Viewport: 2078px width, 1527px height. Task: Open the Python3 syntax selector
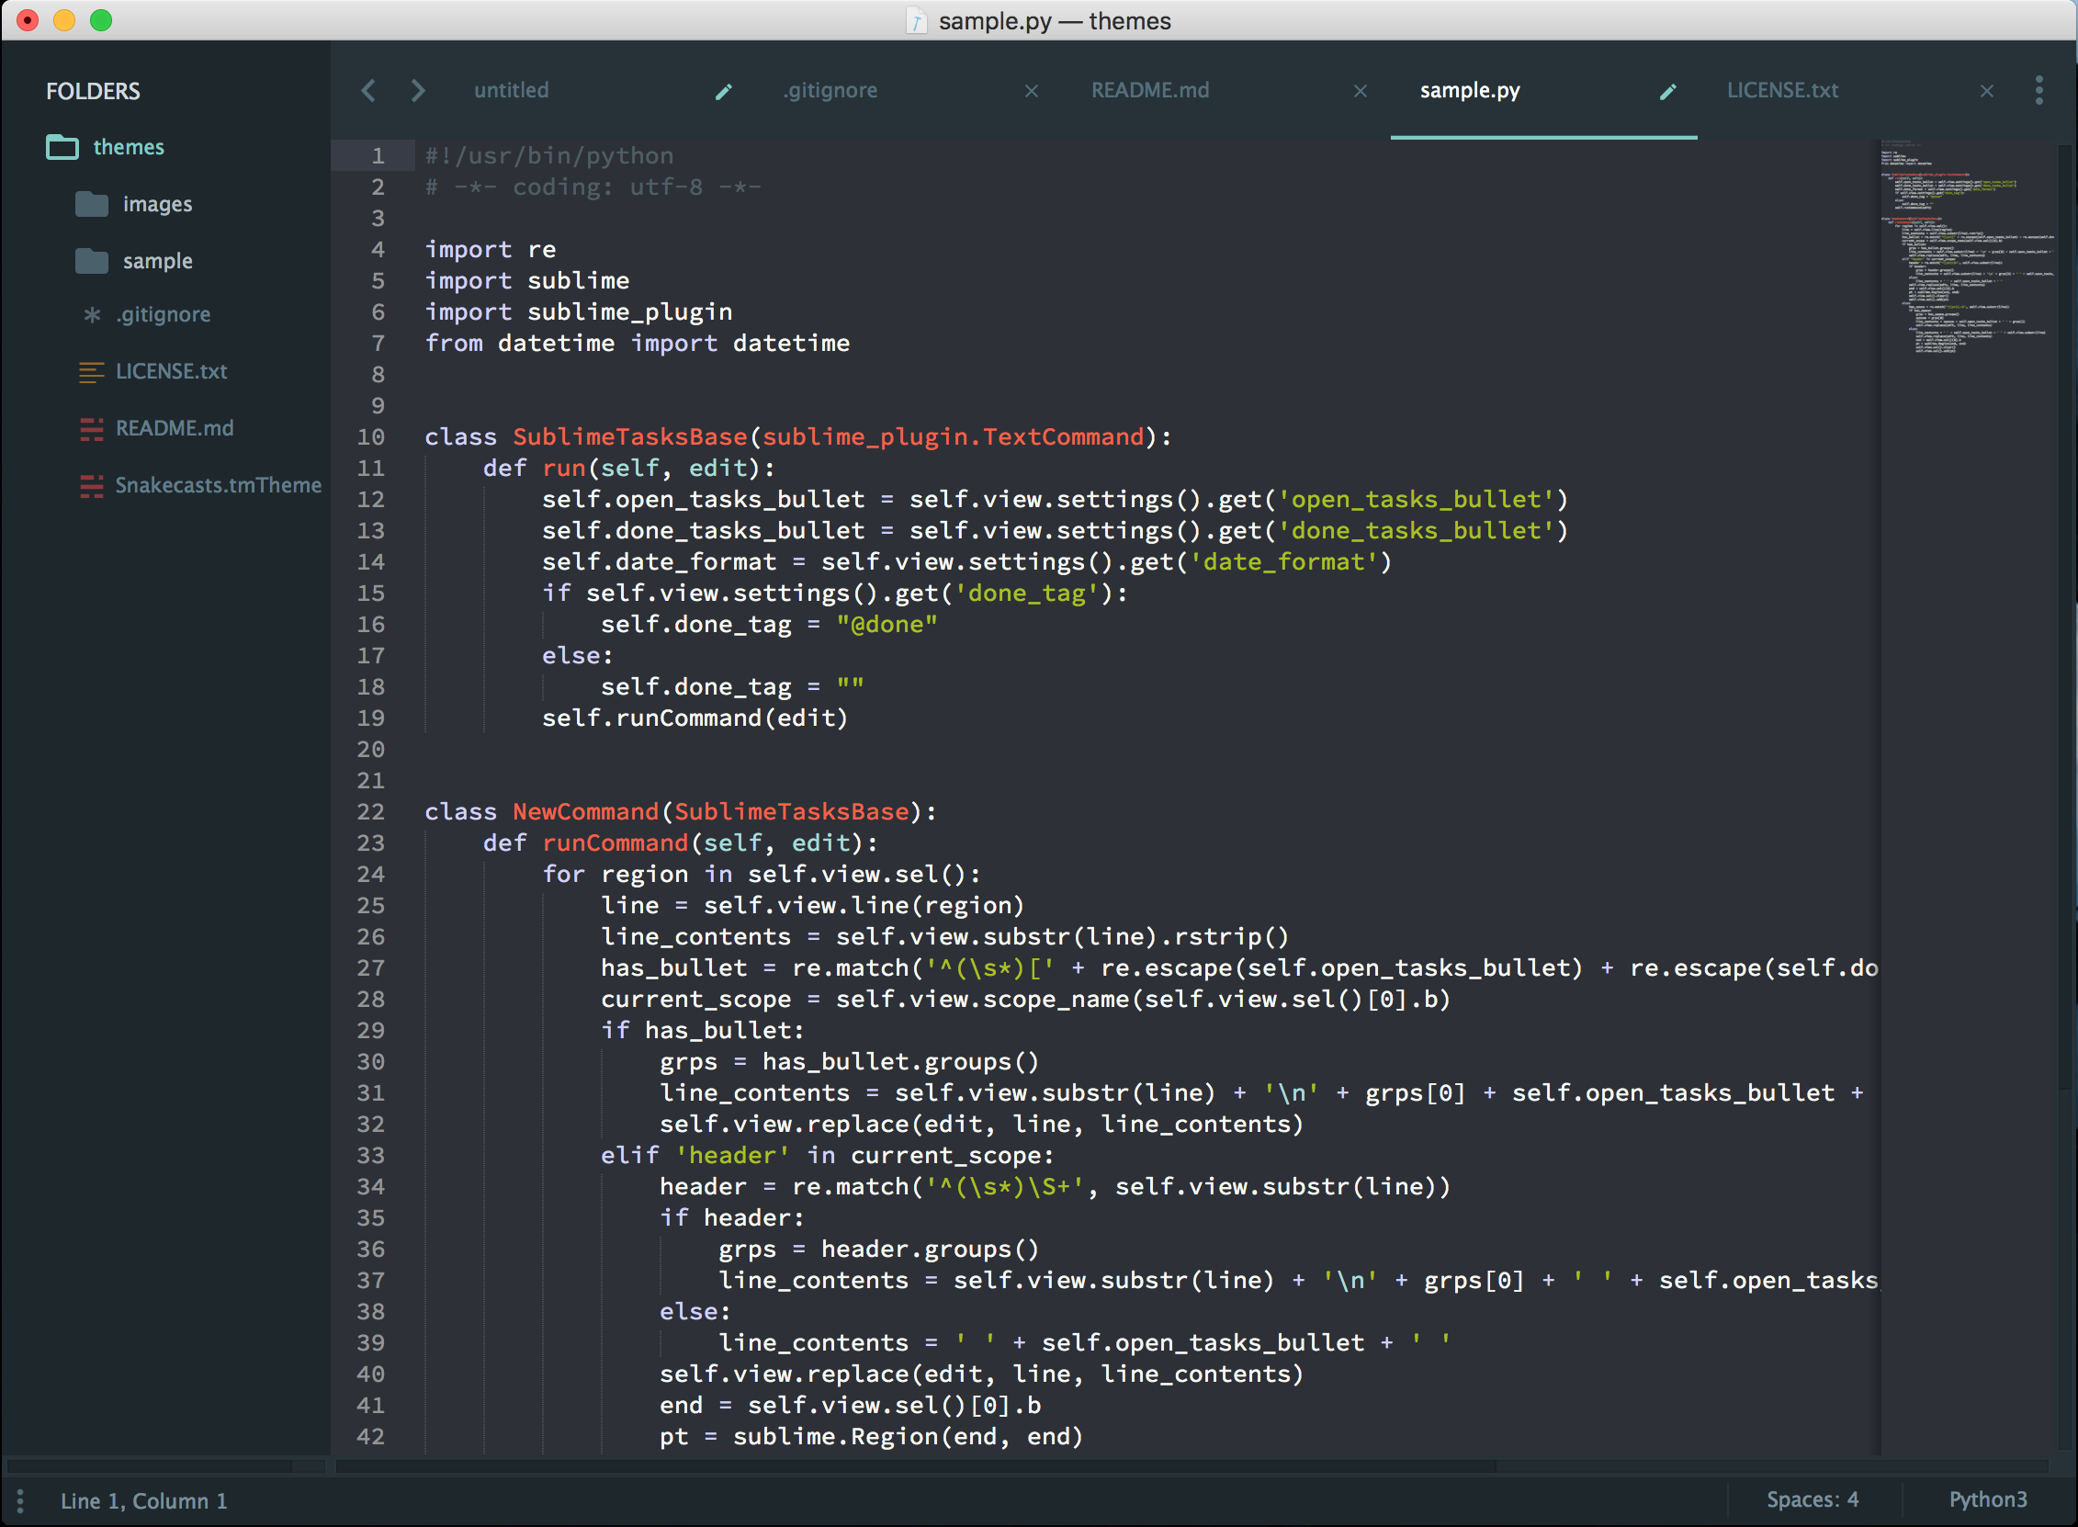[1987, 1499]
